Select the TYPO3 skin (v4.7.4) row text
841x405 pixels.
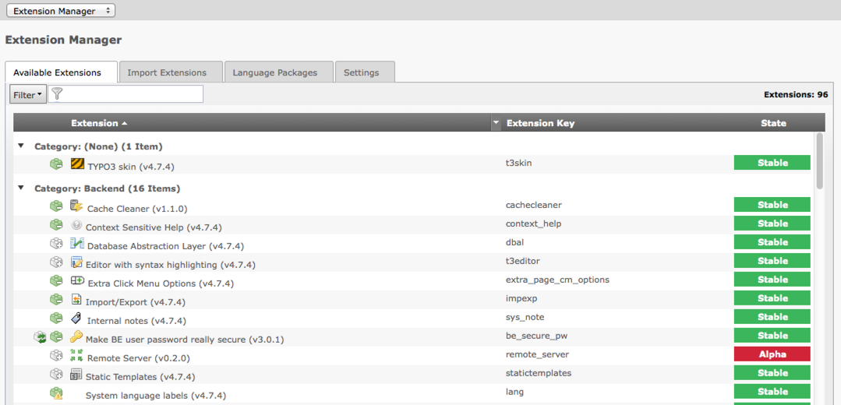(131, 167)
